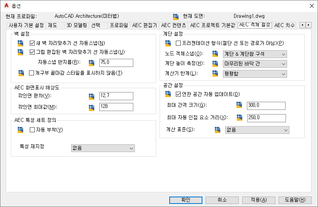
Task: Click drawing icon next to 자동스냅 반지름 field
Action: pos(92,63)
